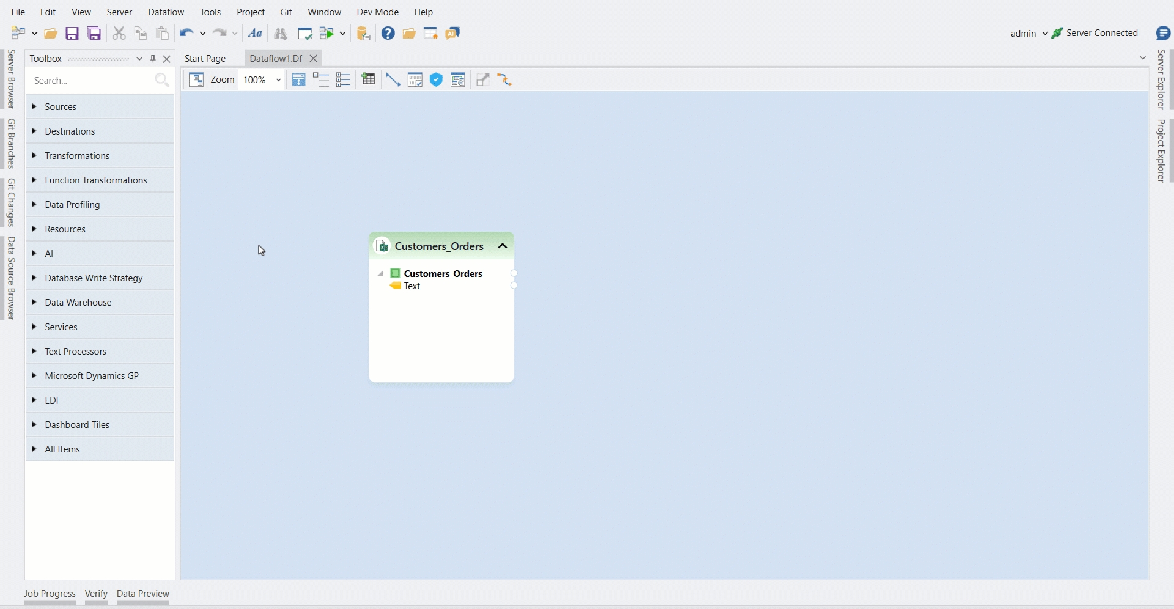This screenshot has width=1174, height=609.
Task: Click the green-plus grid icon in dataflow toolbar
Action: [x=369, y=80]
